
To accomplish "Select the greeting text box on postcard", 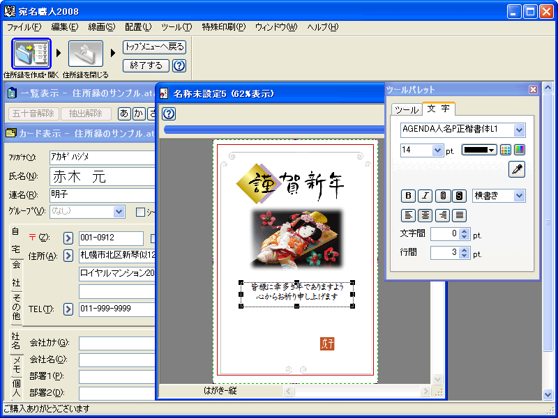I will click(x=297, y=294).
